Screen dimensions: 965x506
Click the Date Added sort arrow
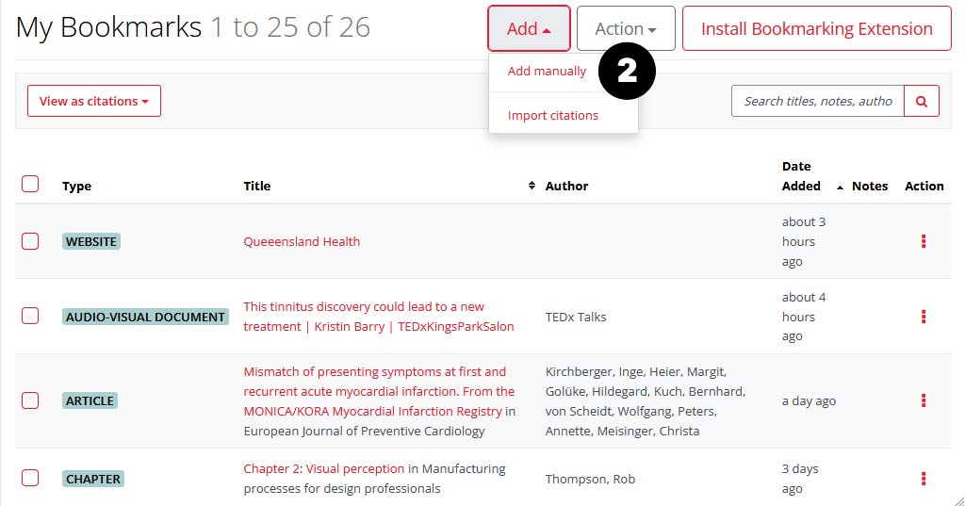[840, 187]
